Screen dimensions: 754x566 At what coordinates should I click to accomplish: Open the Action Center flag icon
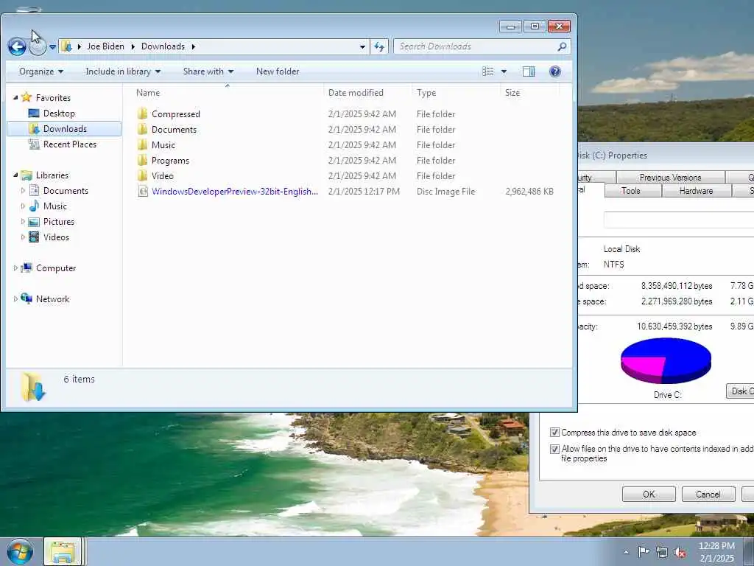(644, 551)
